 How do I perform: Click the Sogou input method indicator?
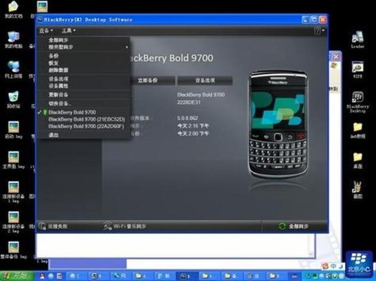(x=325, y=266)
